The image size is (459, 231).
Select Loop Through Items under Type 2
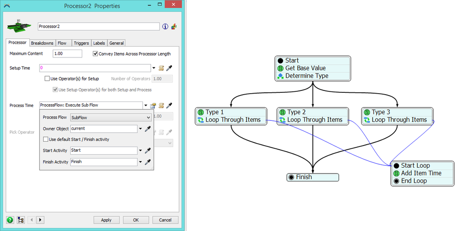(312, 120)
